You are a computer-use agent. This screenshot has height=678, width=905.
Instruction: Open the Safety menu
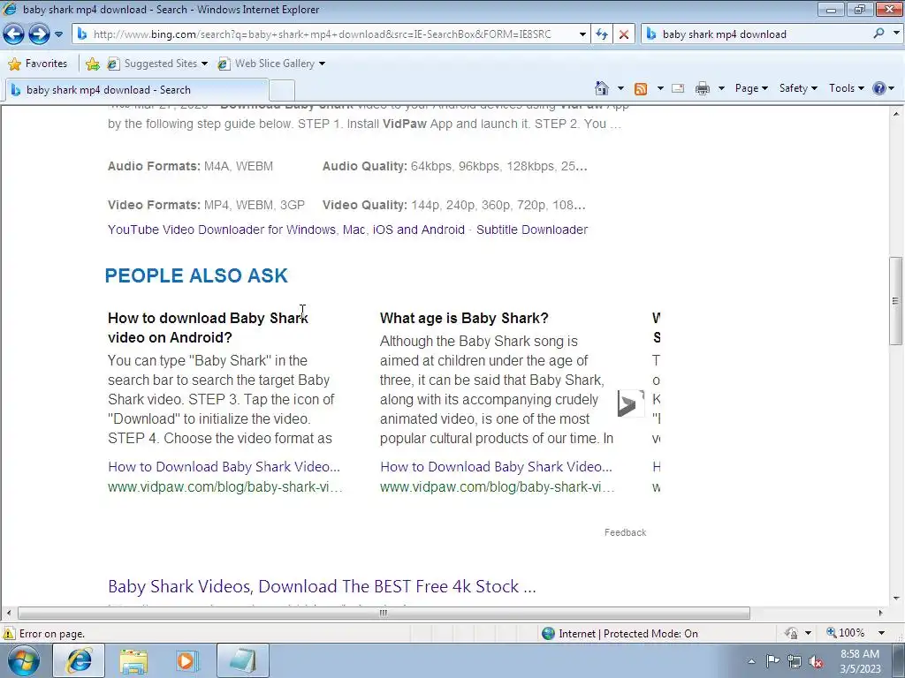pos(798,88)
